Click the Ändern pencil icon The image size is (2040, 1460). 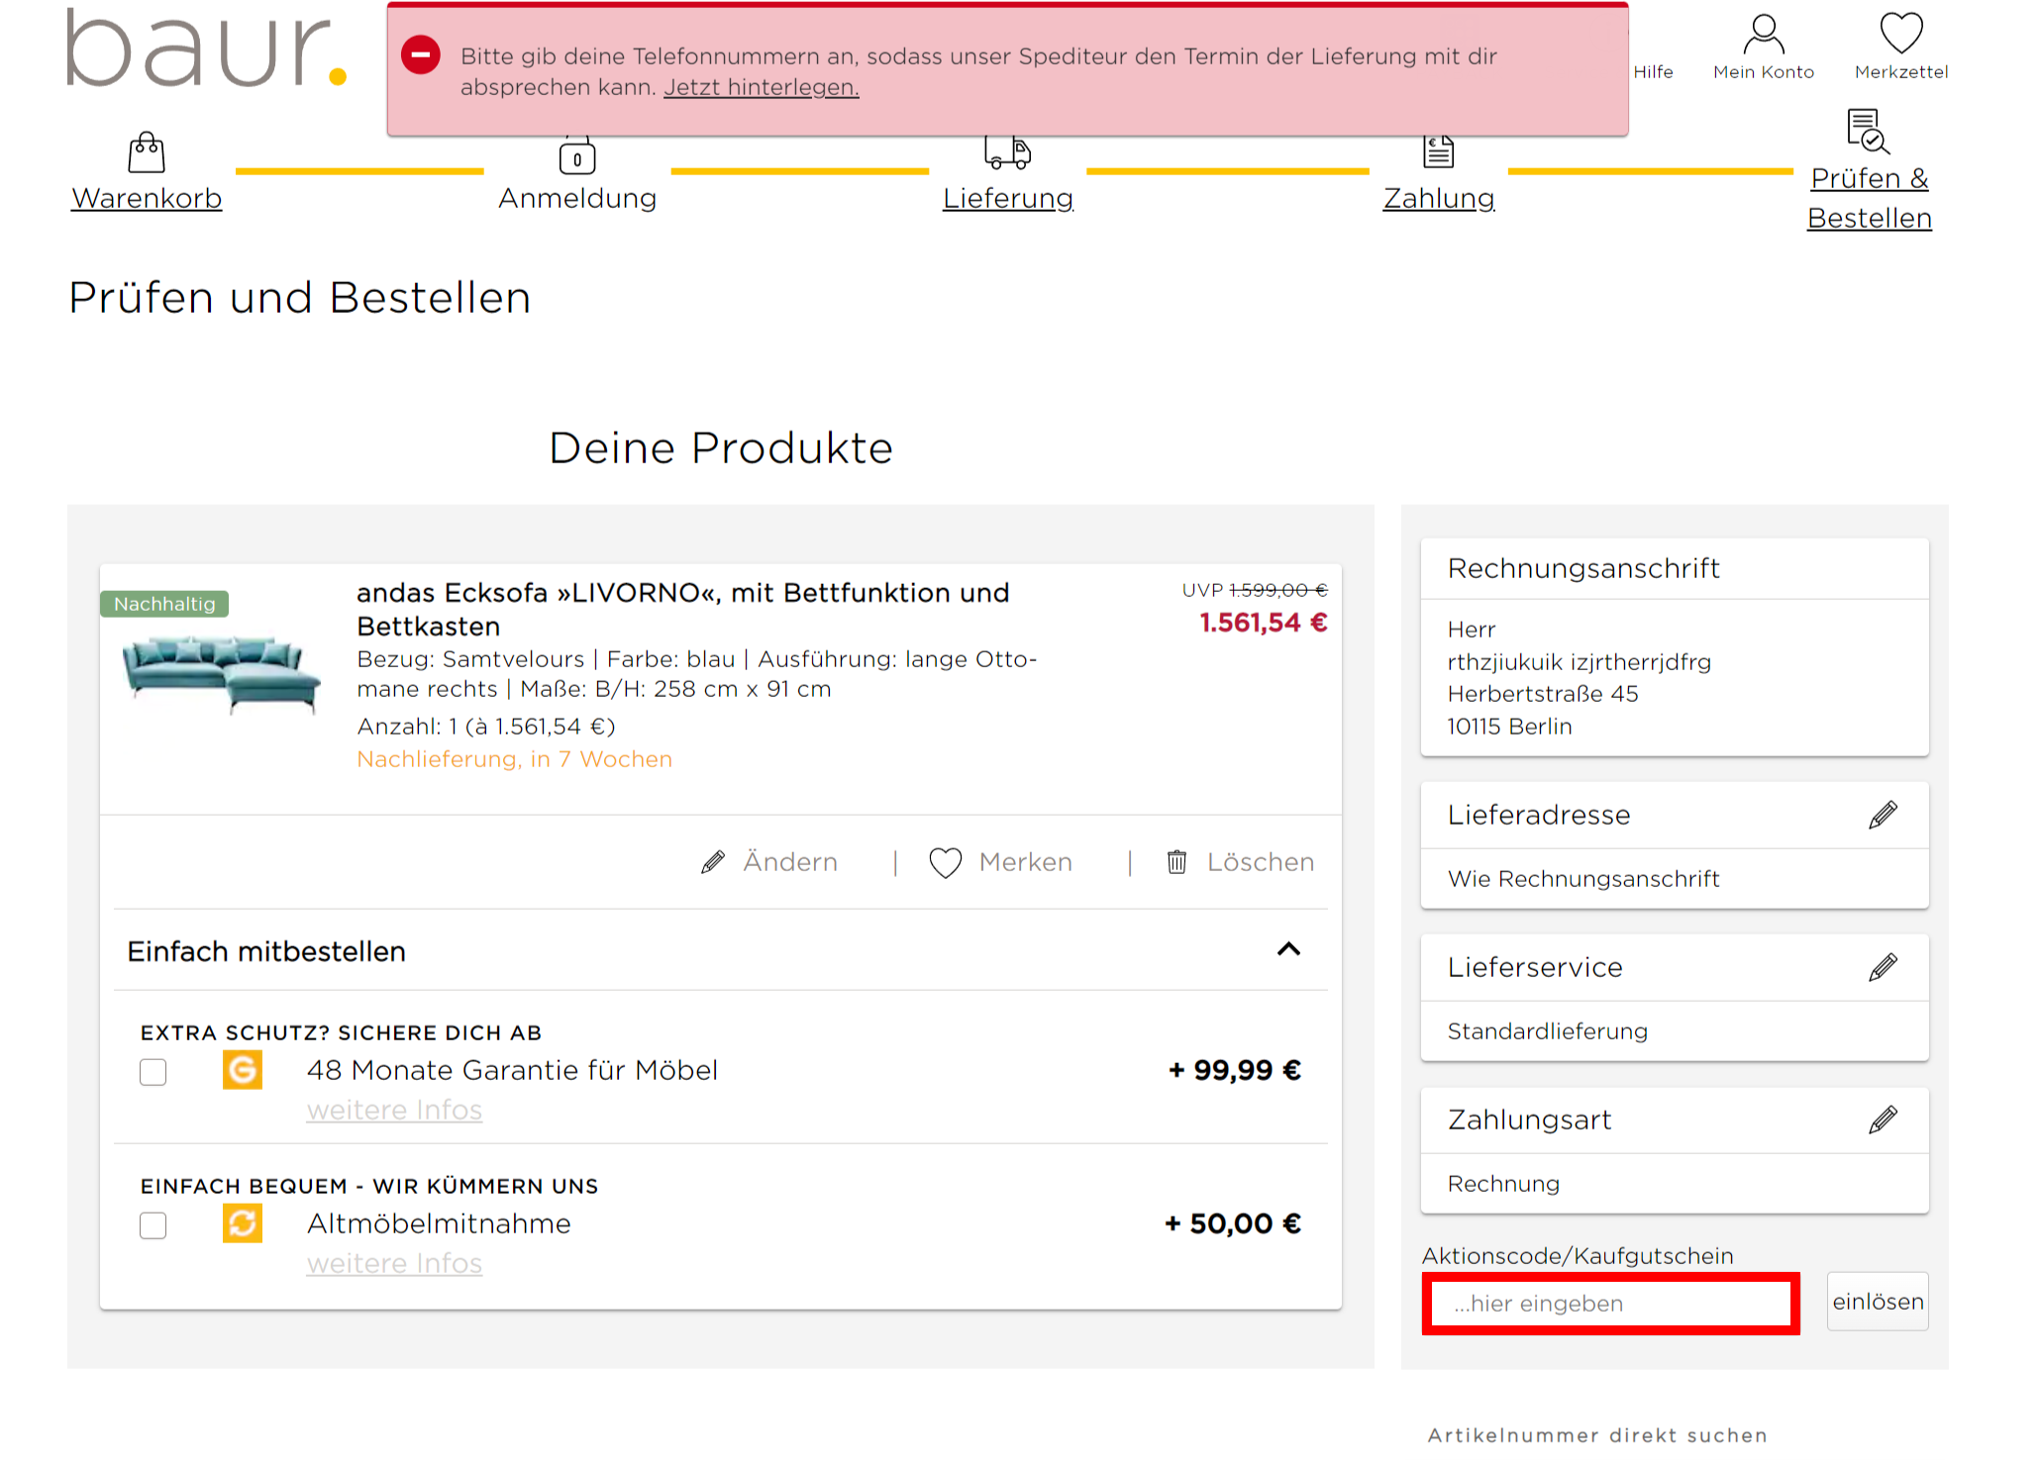pos(712,862)
